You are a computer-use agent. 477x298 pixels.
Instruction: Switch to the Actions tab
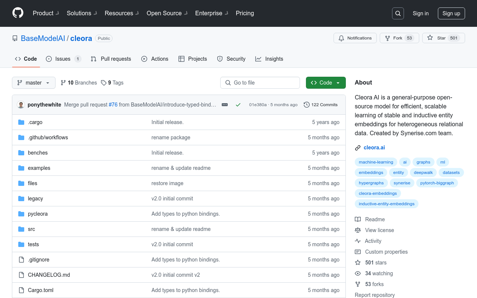pyautogui.click(x=155, y=59)
